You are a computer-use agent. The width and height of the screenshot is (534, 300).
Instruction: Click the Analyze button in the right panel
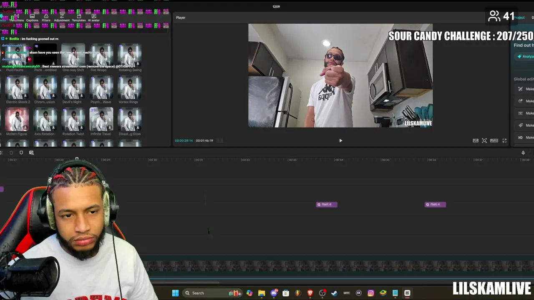[x=525, y=57]
